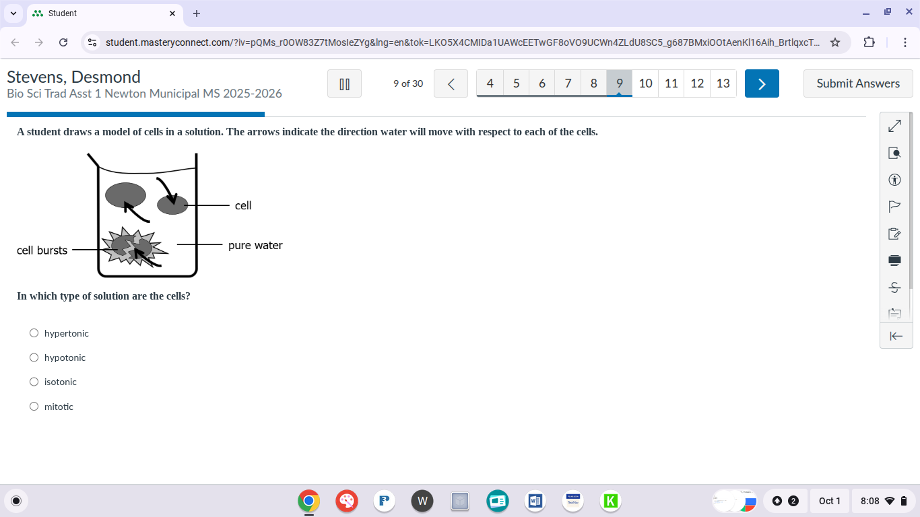The image size is (920, 517).
Task: Open the blue P app on shelf
Action: 385,501
